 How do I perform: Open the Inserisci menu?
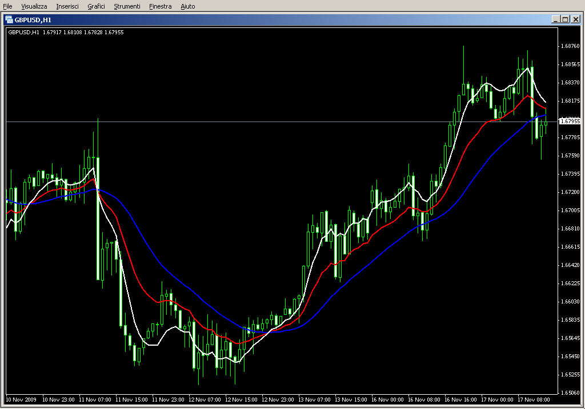pos(67,6)
